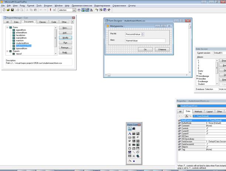
Task: Expand the Reports tree node
Action: 7,51
